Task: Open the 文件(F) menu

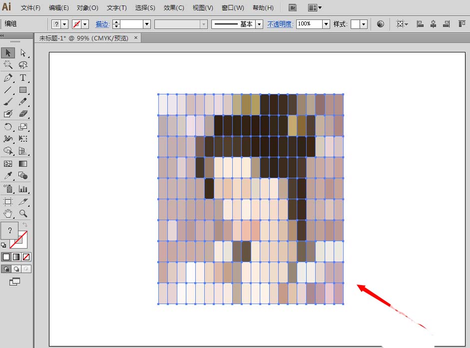Action: point(30,8)
